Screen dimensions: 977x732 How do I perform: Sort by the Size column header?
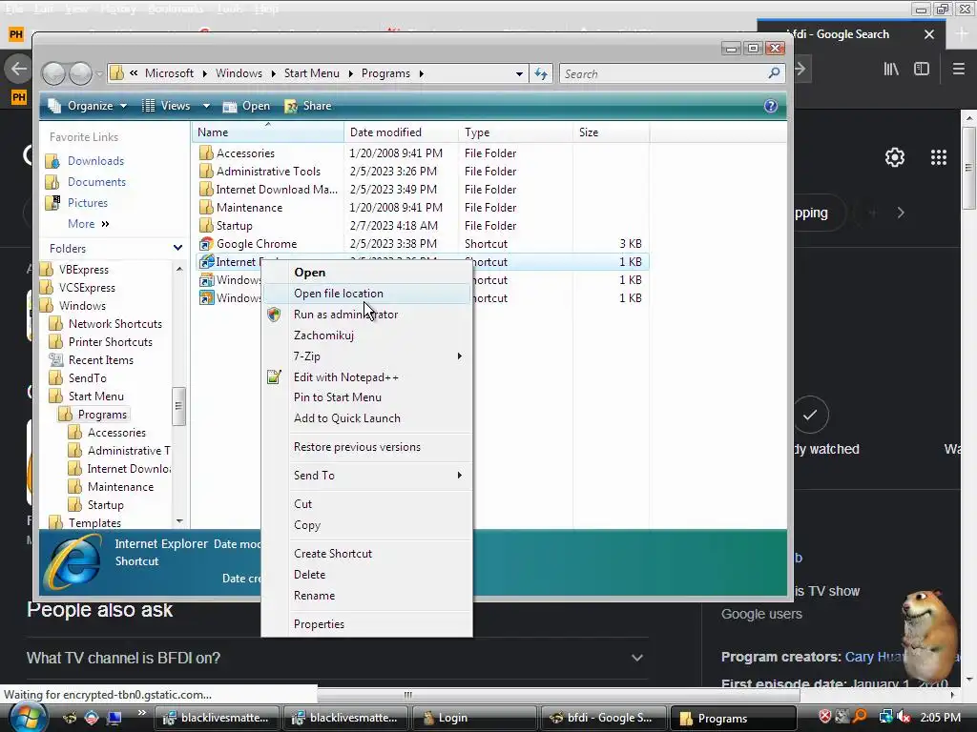611,132
